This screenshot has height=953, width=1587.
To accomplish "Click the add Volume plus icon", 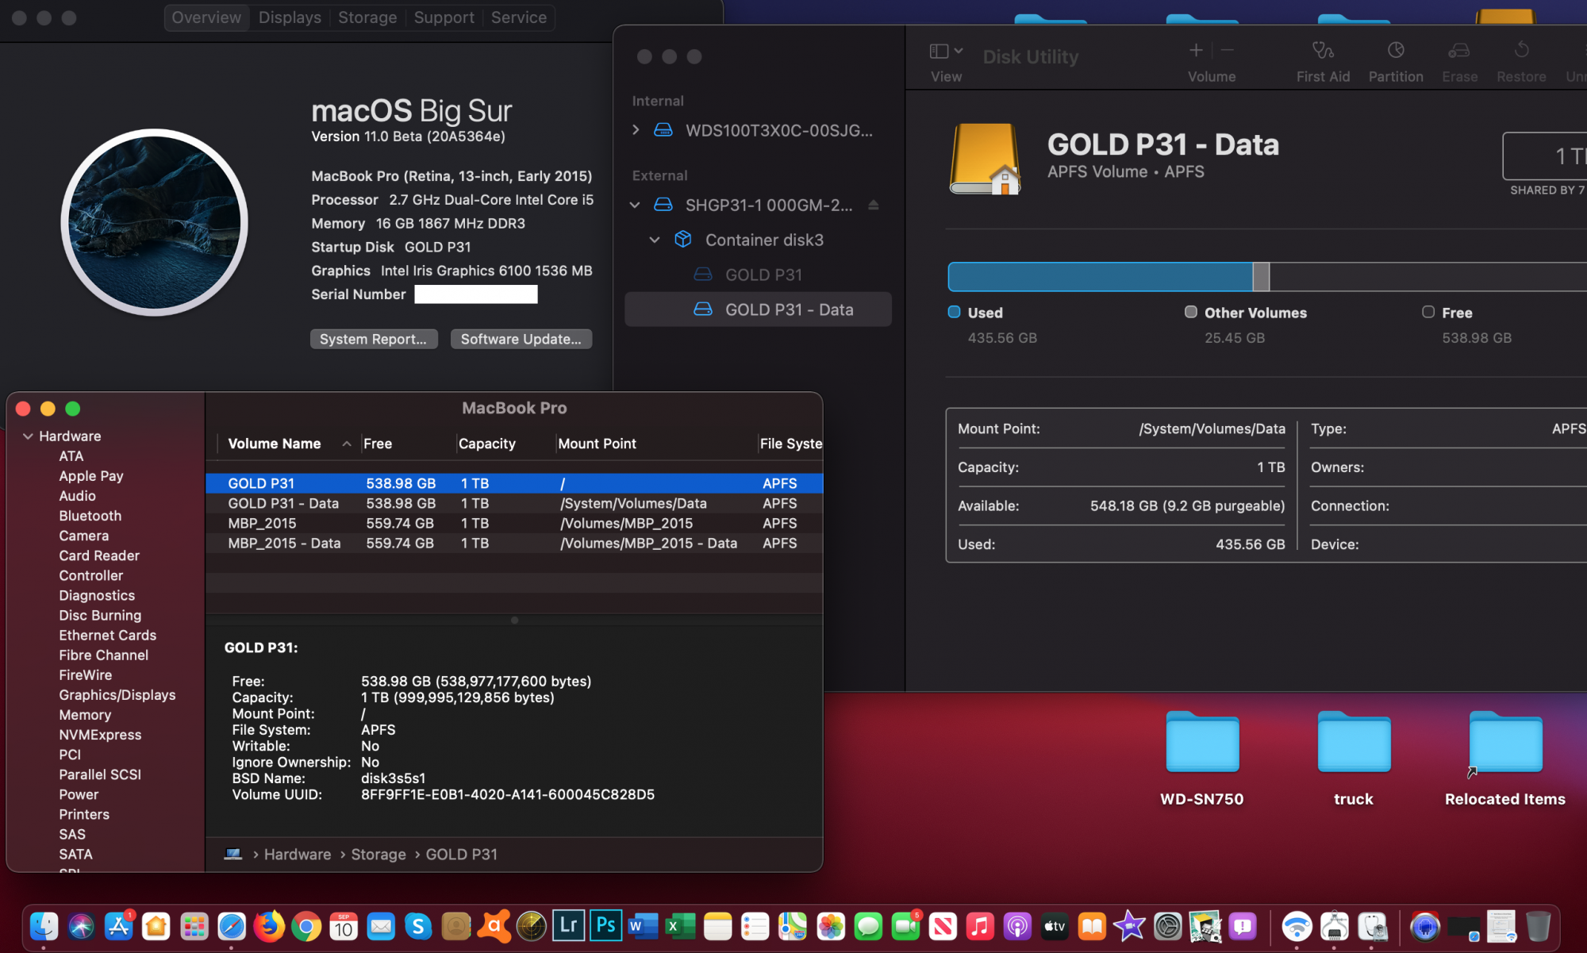I will pyautogui.click(x=1196, y=51).
